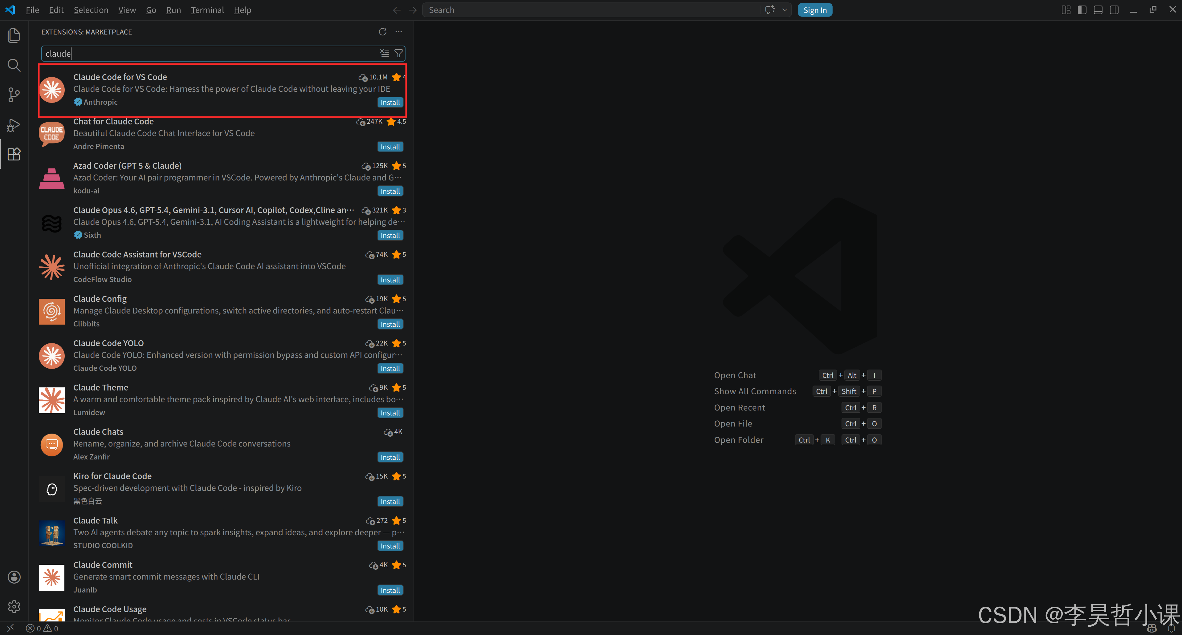Install Claude Code for VS Code
Screen dimensions: 1182x635
390,102
